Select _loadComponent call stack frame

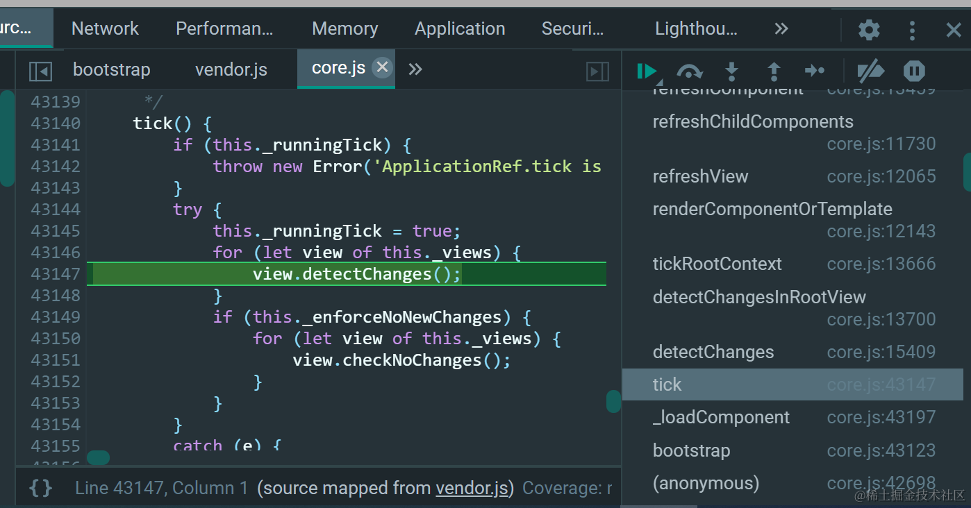(792, 417)
